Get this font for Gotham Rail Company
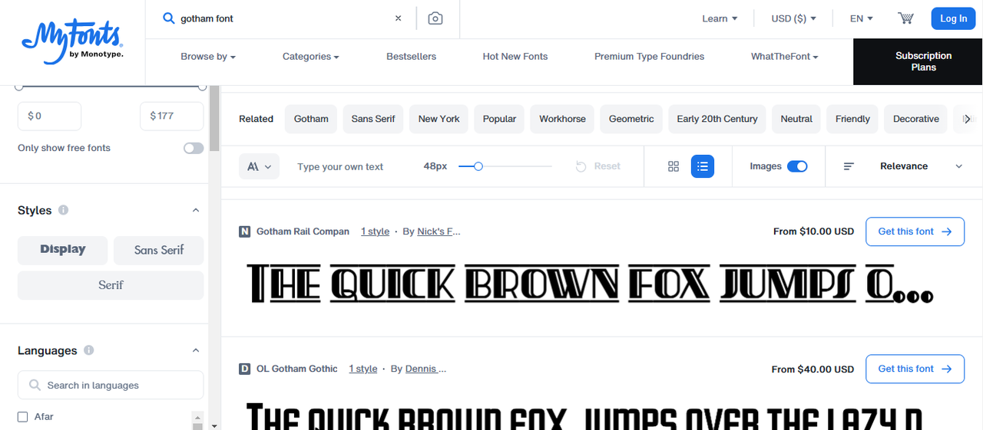This screenshot has width=983, height=430. 915,231
